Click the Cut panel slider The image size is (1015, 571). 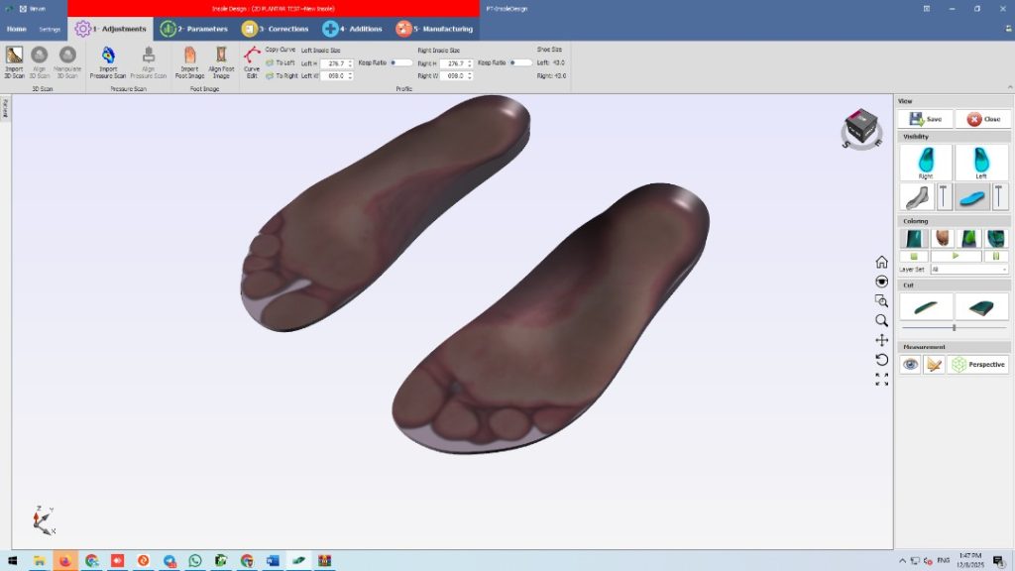click(x=954, y=327)
